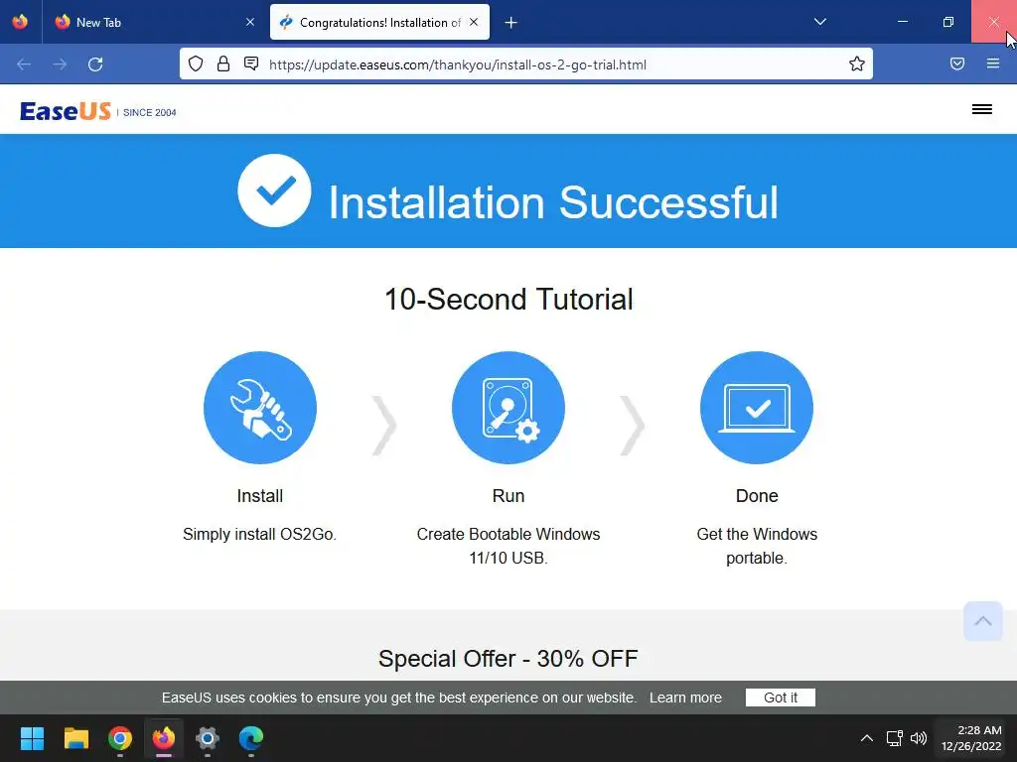Bookmark this page with star icon
The width and height of the screenshot is (1017, 762).
point(857,63)
